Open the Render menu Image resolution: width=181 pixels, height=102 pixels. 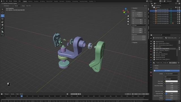(x=10, y=1)
